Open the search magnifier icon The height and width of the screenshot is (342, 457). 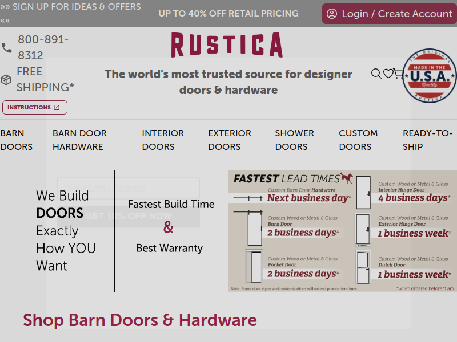(x=376, y=74)
